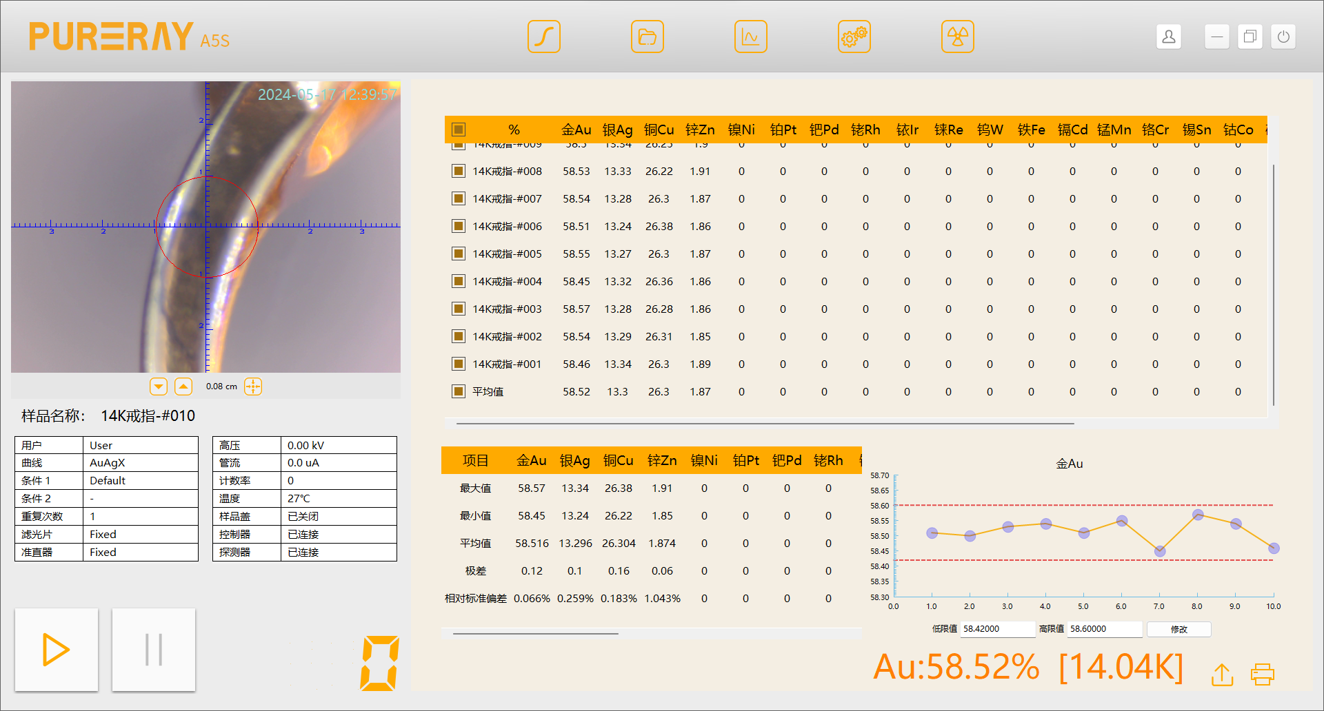Screen dimensions: 1324x711
Task: Click the export upload icon
Action: point(1223,674)
